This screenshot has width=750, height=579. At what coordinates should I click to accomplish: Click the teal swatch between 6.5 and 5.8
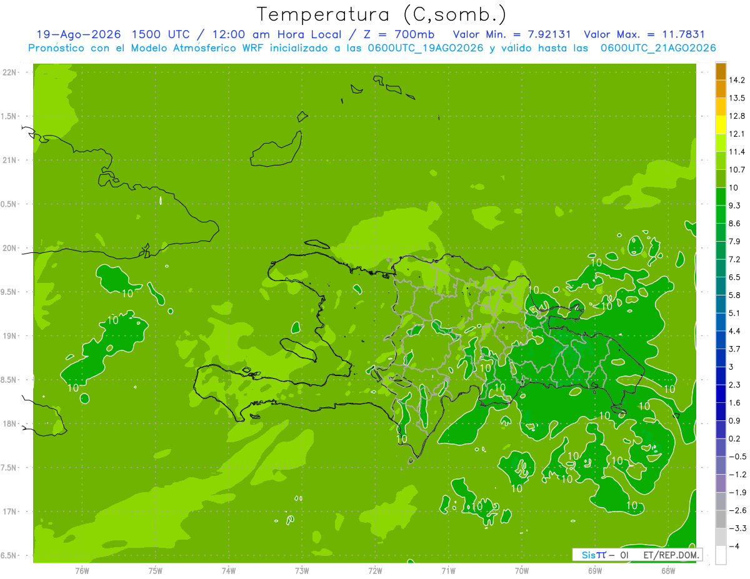coord(721,286)
